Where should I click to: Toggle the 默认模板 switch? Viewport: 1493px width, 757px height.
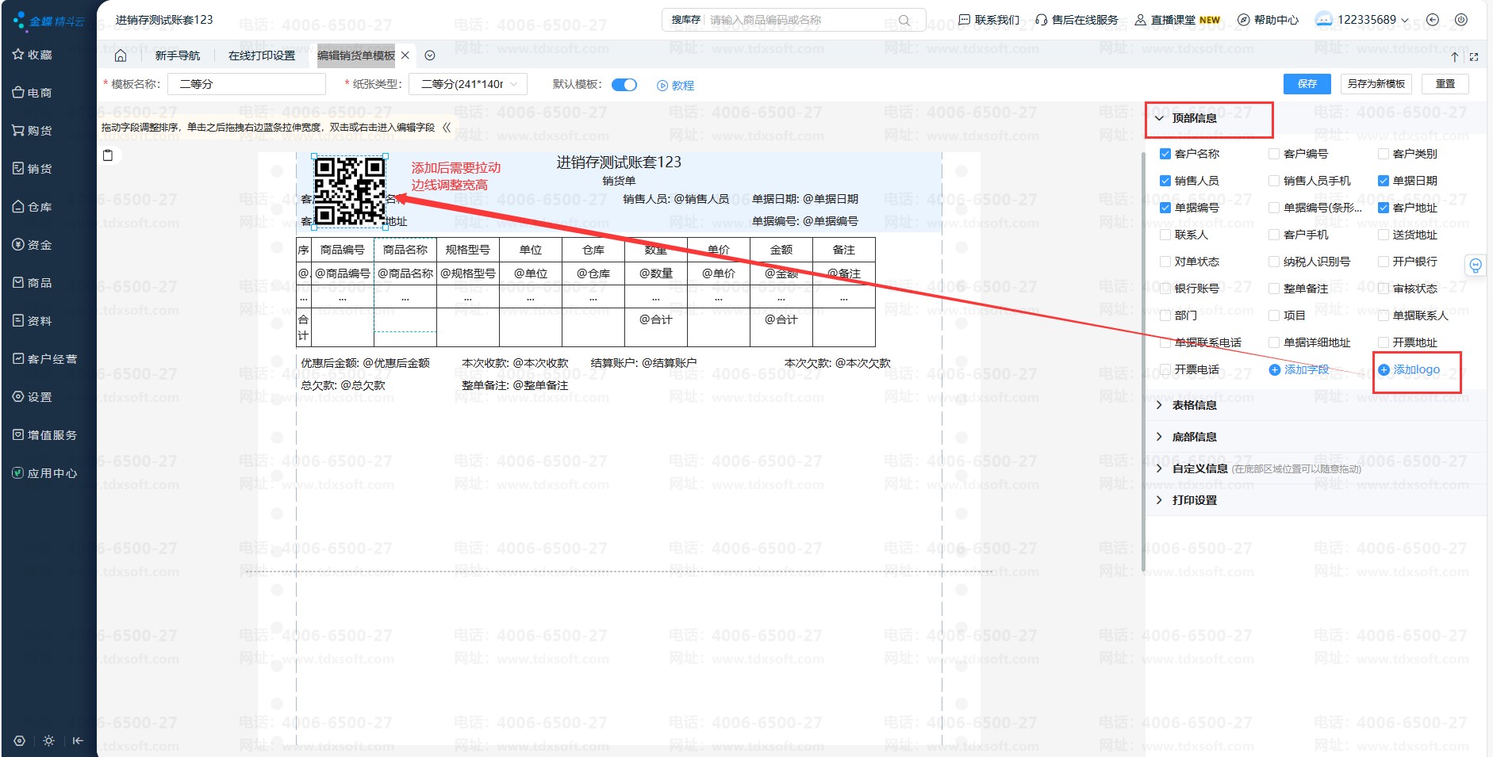click(624, 85)
